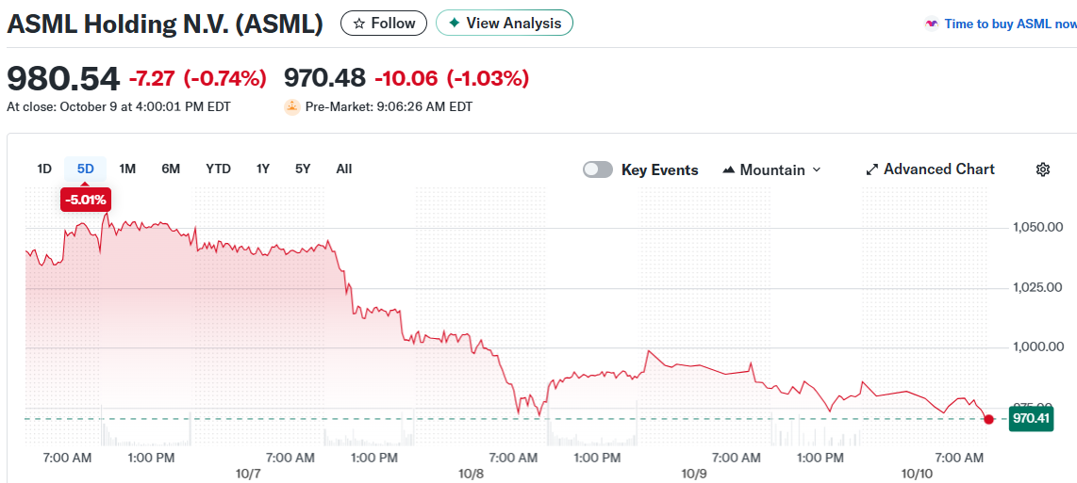Select the 5D time range
Image resolution: width=1077 pixels, height=483 pixels.
86,169
